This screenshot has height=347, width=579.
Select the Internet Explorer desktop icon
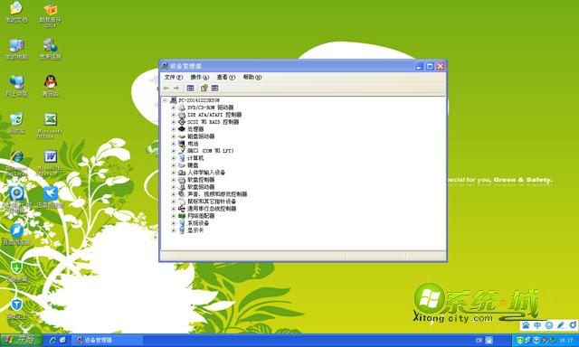[16, 163]
